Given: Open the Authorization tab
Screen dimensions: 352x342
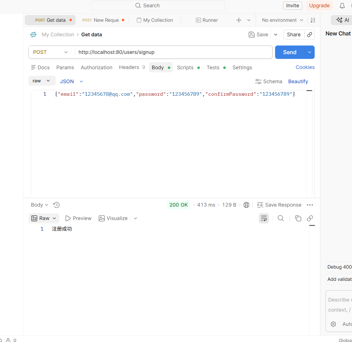Looking at the screenshot, I should point(96,68).
